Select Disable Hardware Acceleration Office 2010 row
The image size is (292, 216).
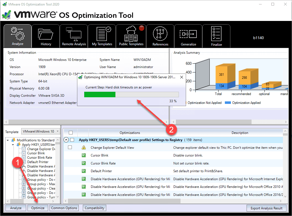173,187
